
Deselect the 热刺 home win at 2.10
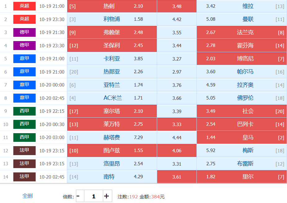[112, 6]
